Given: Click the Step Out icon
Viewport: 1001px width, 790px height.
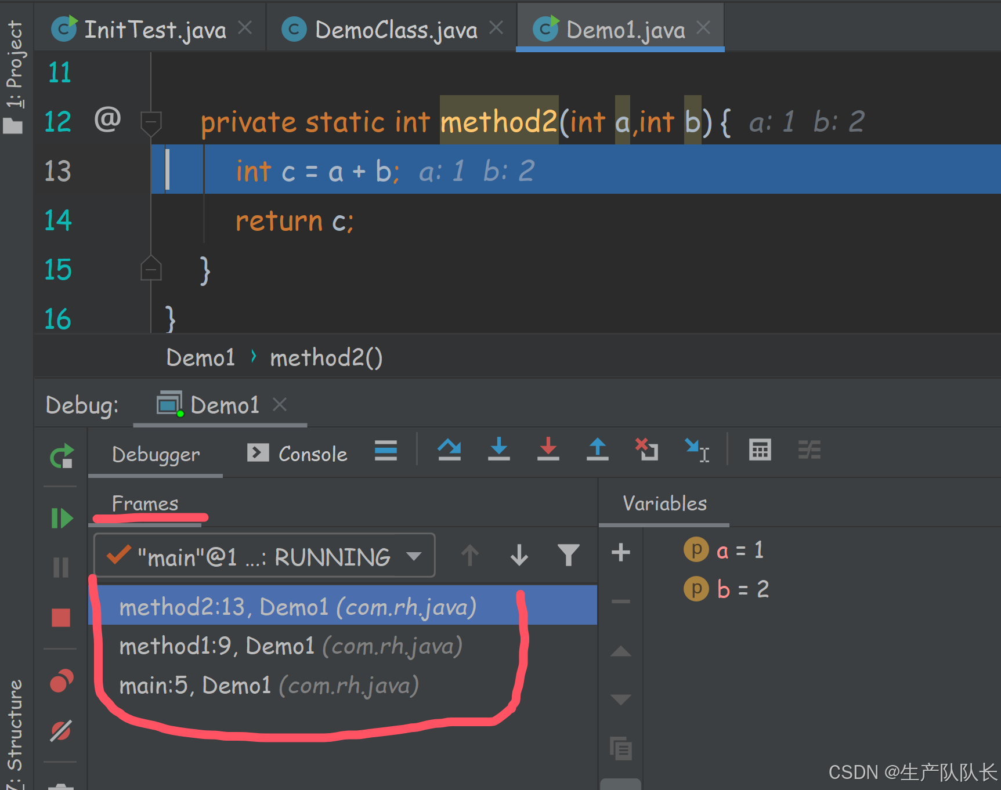Looking at the screenshot, I should 597,450.
